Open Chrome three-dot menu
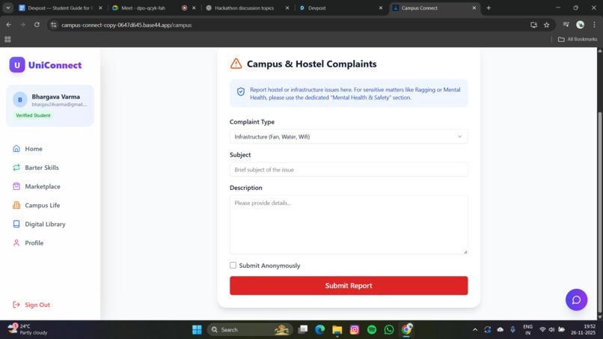The image size is (603, 339). coord(594,25)
